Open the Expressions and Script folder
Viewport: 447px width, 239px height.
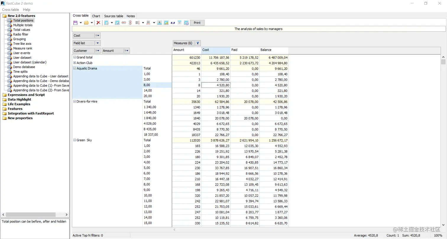26,95
